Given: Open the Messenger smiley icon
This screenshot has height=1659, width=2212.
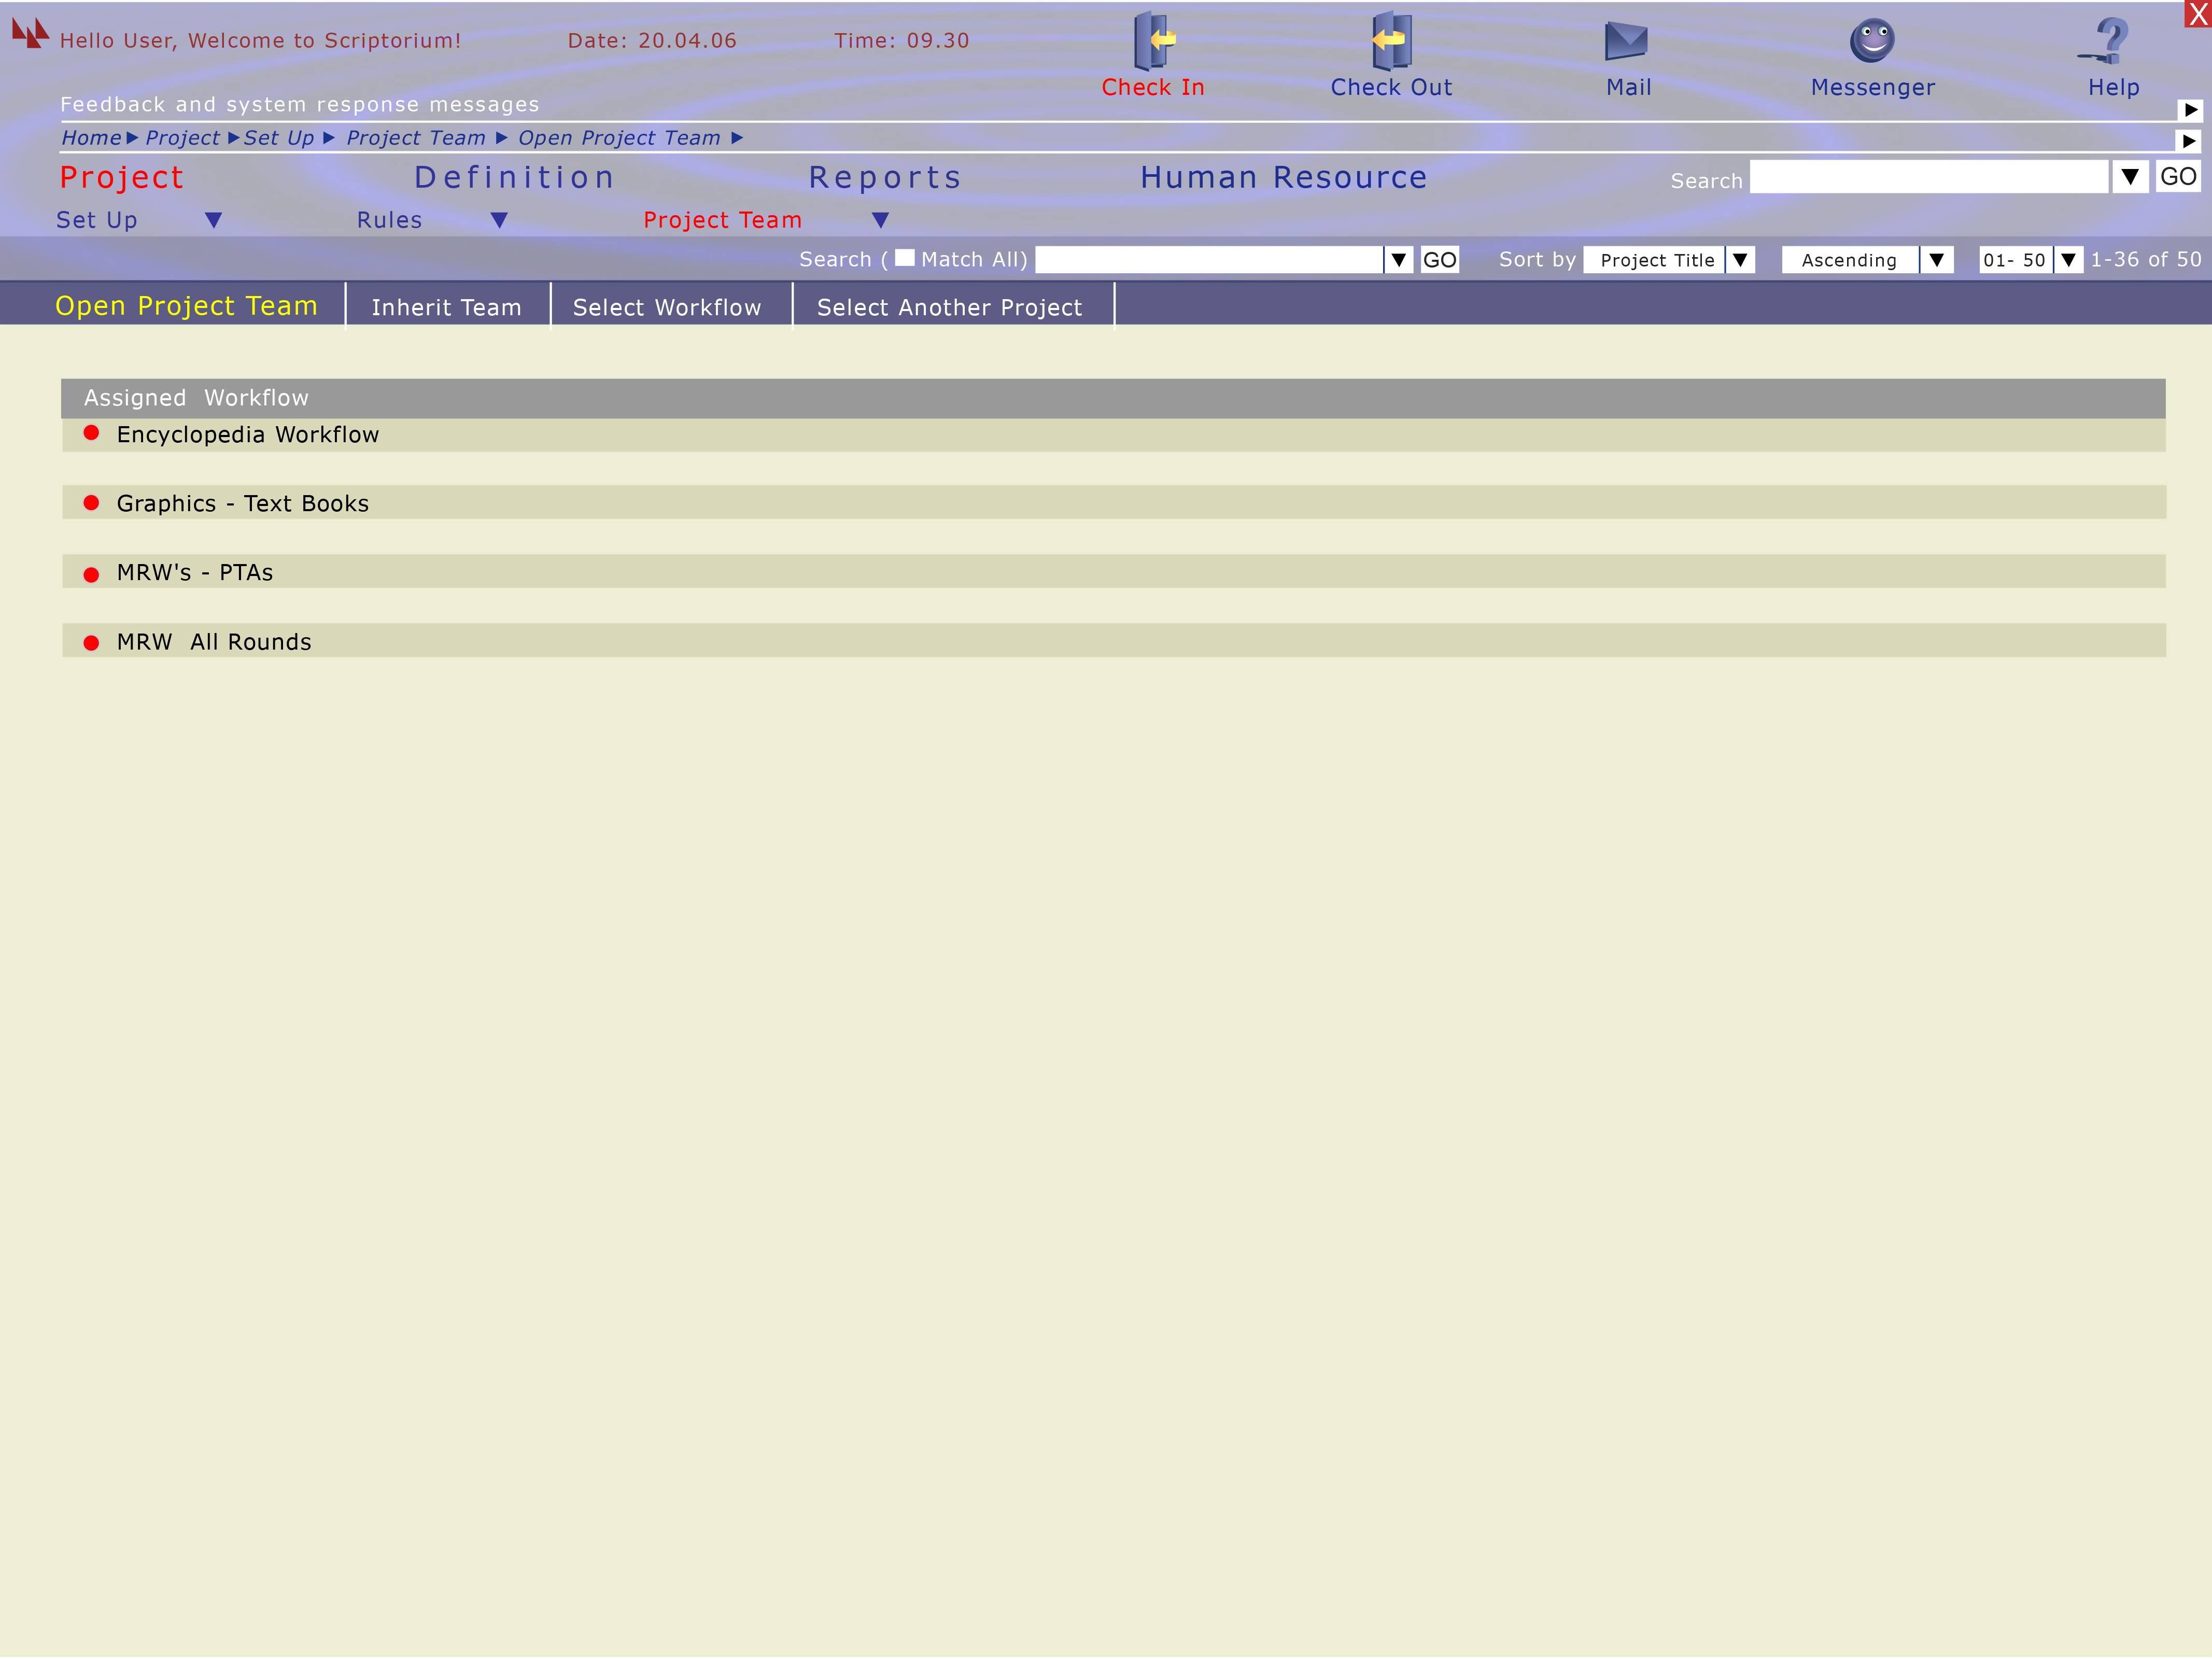Looking at the screenshot, I should tap(1872, 41).
